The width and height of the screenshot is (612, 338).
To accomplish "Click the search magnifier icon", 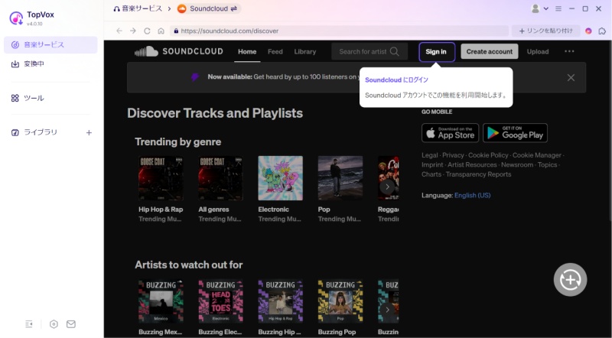I will [x=394, y=51].
